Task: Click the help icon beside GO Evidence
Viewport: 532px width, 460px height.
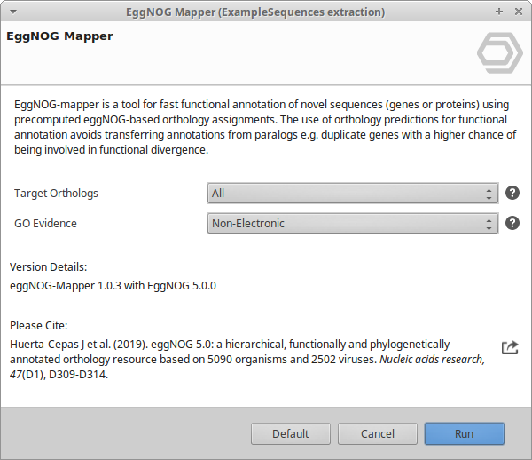Action: click(x=512, y=223)
